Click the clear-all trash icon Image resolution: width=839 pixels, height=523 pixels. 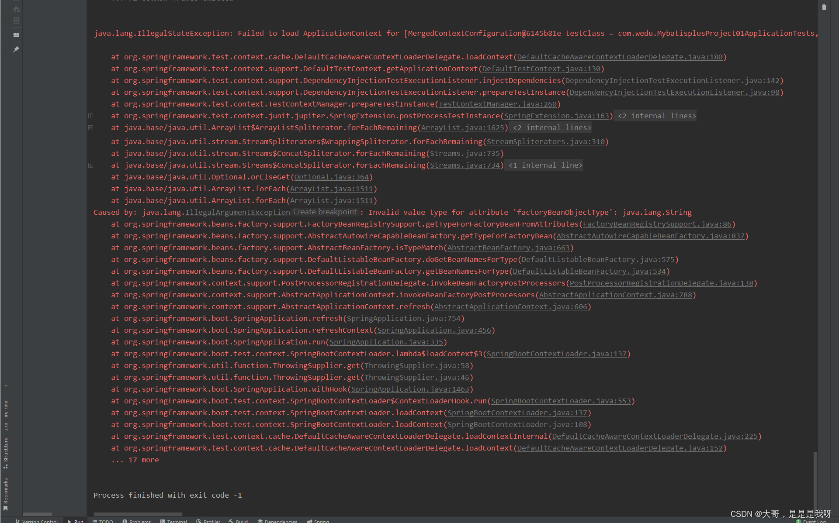tap(824, 7)
